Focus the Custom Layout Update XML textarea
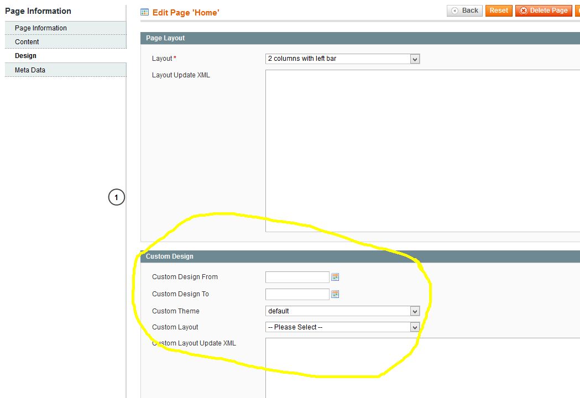Screen dimensions: 580x398 pyautogui.click(x=422, y=368)
